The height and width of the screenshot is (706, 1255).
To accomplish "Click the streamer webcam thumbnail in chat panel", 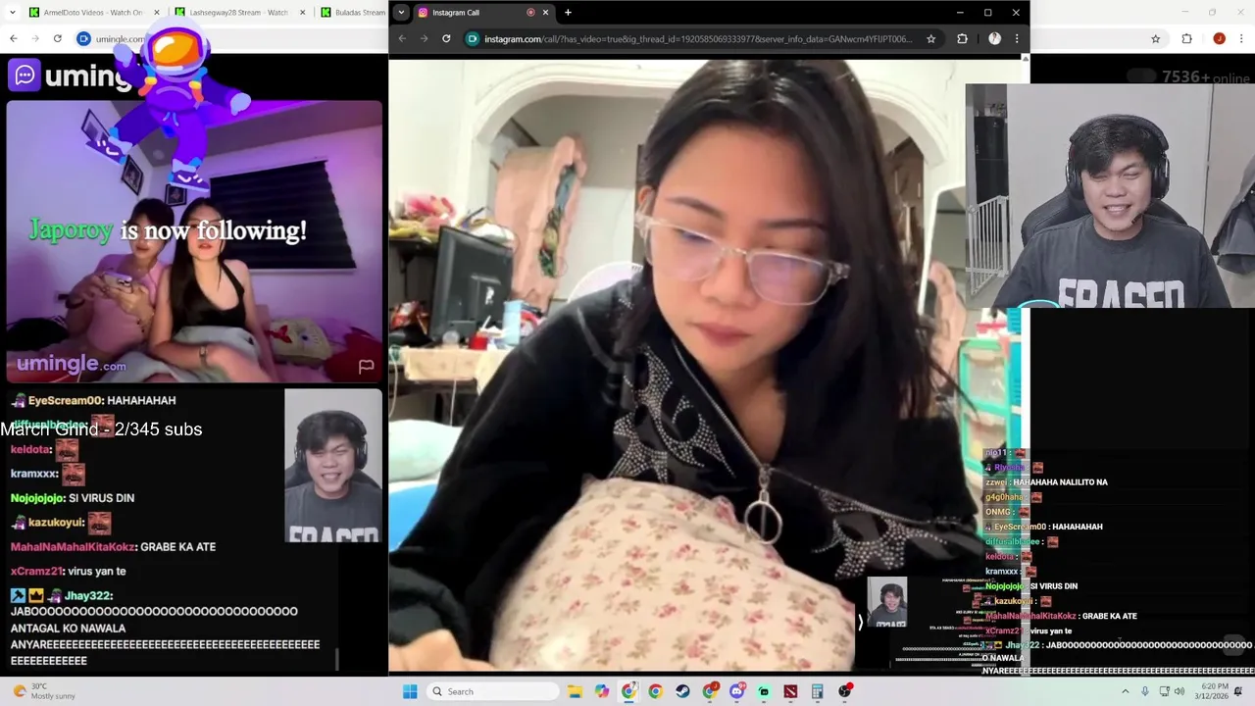I will 333,467.
